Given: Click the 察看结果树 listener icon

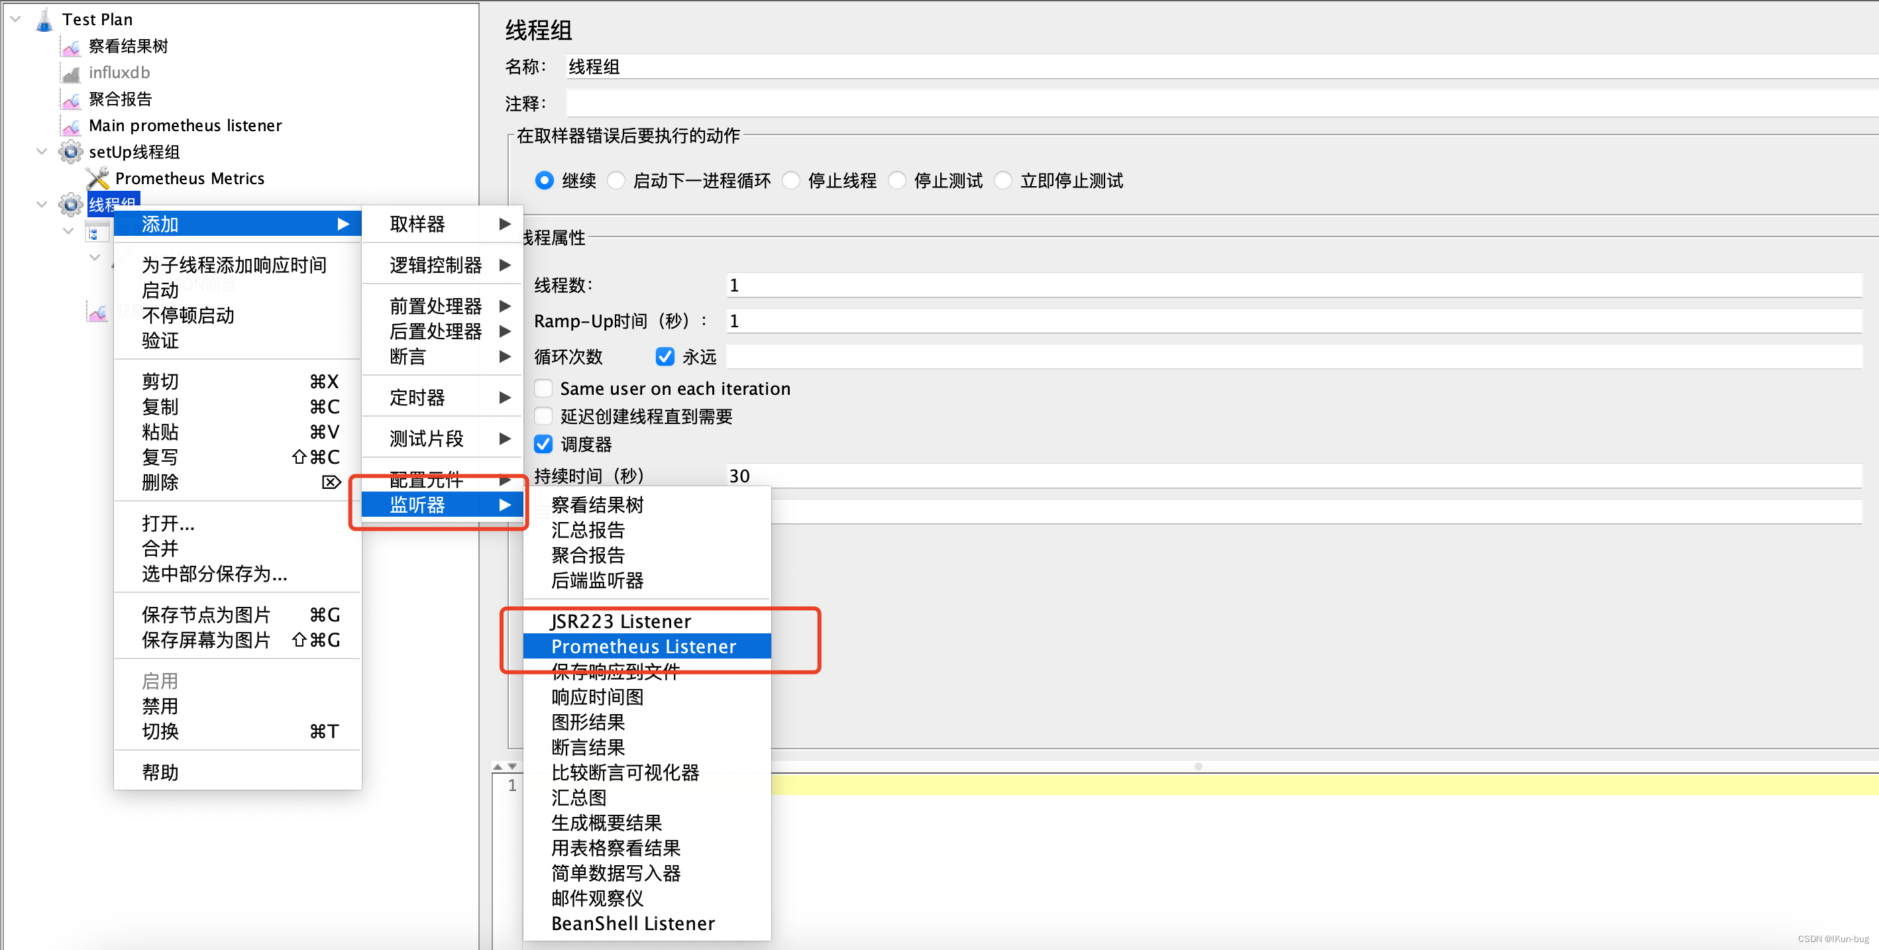Looking at the screenshot, I should (x=71, y=46).
